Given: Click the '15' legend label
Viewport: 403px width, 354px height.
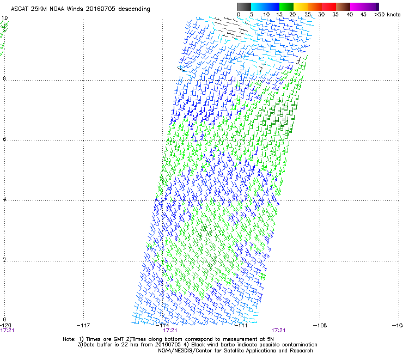Looking at the screenshot, I should [279, 15].
